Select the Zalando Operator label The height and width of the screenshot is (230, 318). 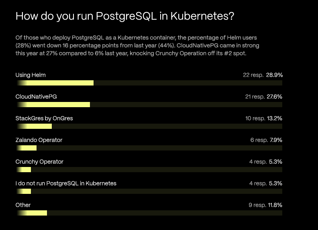coord(39,140)
